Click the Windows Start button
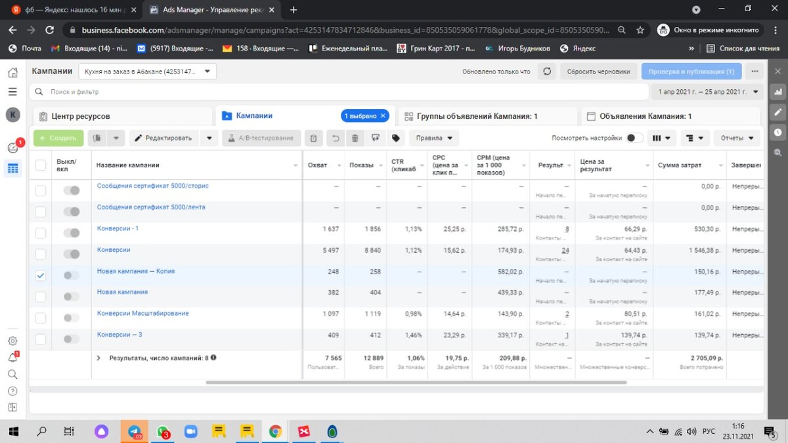 click(x=13, y=431)
